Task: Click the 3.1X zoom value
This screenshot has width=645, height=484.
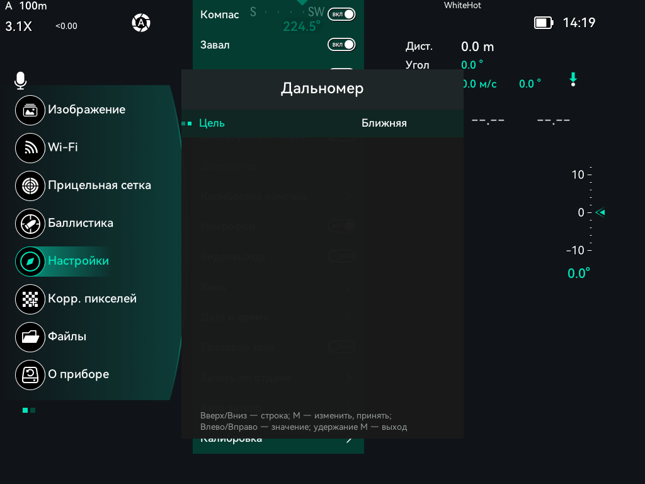Action: click(18, 26)
